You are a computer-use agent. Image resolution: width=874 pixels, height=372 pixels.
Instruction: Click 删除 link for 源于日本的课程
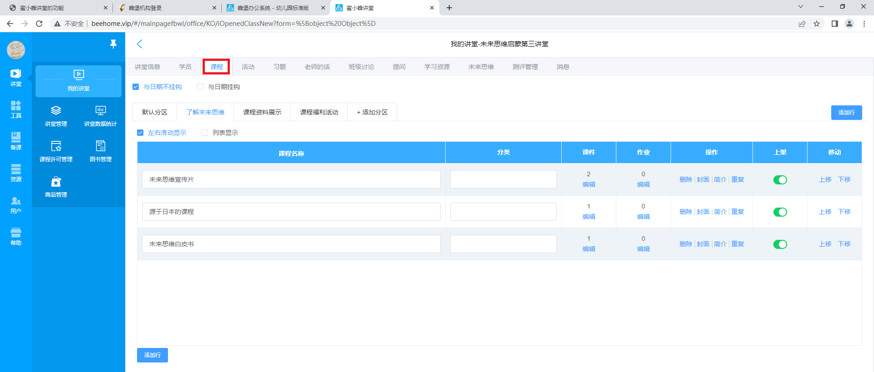pos(686,212)
